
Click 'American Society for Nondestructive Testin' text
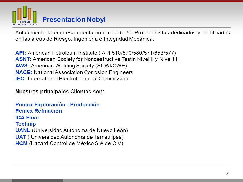pyautogui.click(x=84, y=59)
